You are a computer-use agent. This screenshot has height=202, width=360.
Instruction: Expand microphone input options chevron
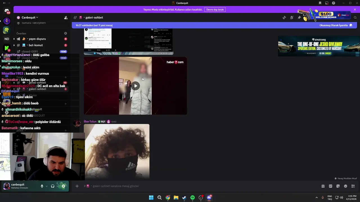point(47,186)
